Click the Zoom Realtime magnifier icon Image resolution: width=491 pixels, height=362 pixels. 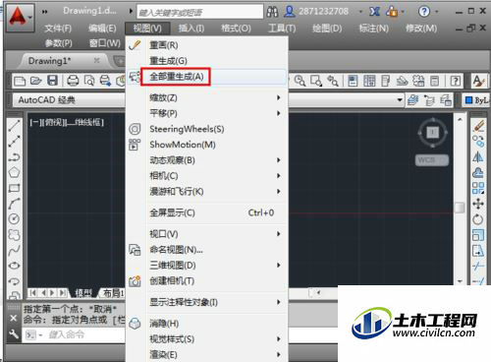300,81
